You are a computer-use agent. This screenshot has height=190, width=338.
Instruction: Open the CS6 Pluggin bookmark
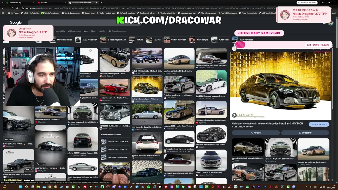coord(14,13)
